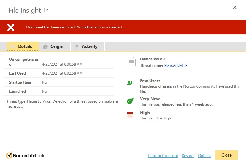Click the Startup Item label
The image size is (246, 164).
pyautogui.click(x=20, y=82)
